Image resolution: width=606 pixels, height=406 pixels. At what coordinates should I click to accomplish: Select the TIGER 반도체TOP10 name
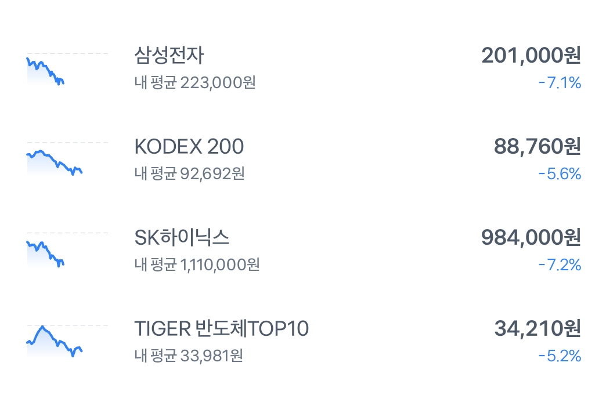222,328
